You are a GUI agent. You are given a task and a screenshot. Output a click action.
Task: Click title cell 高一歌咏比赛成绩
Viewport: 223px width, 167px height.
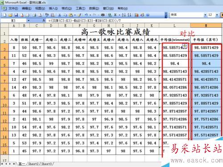pos(116,32)
